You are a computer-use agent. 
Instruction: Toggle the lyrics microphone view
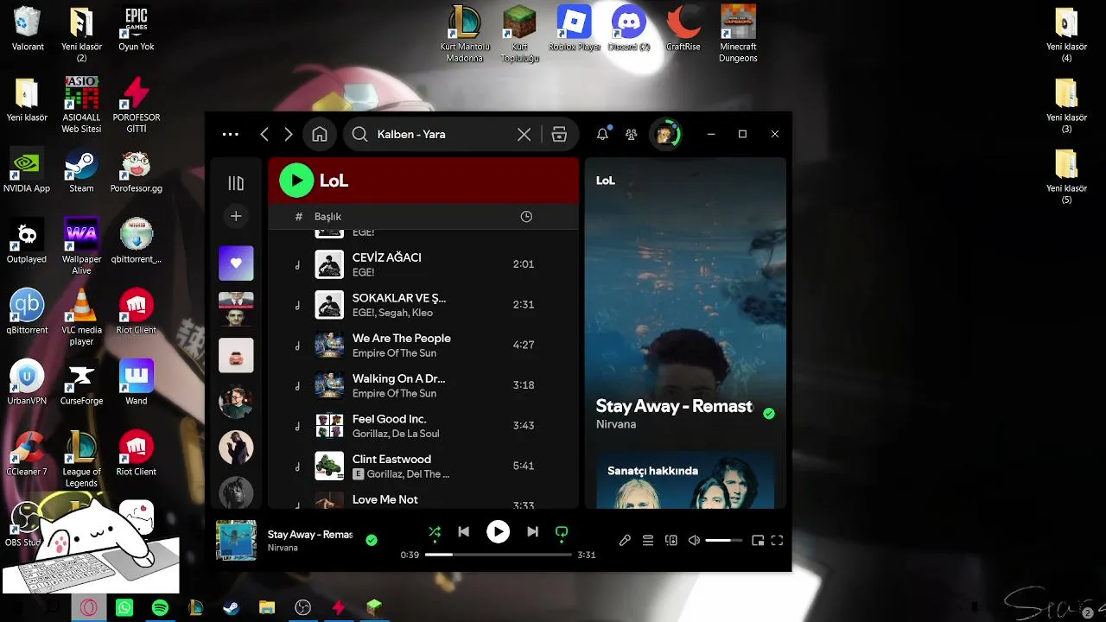(625, 541)
